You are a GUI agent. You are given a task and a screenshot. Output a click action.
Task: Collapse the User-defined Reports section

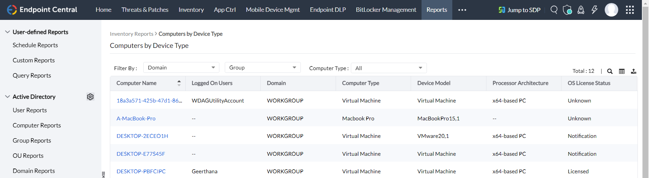tap(7, 32)
